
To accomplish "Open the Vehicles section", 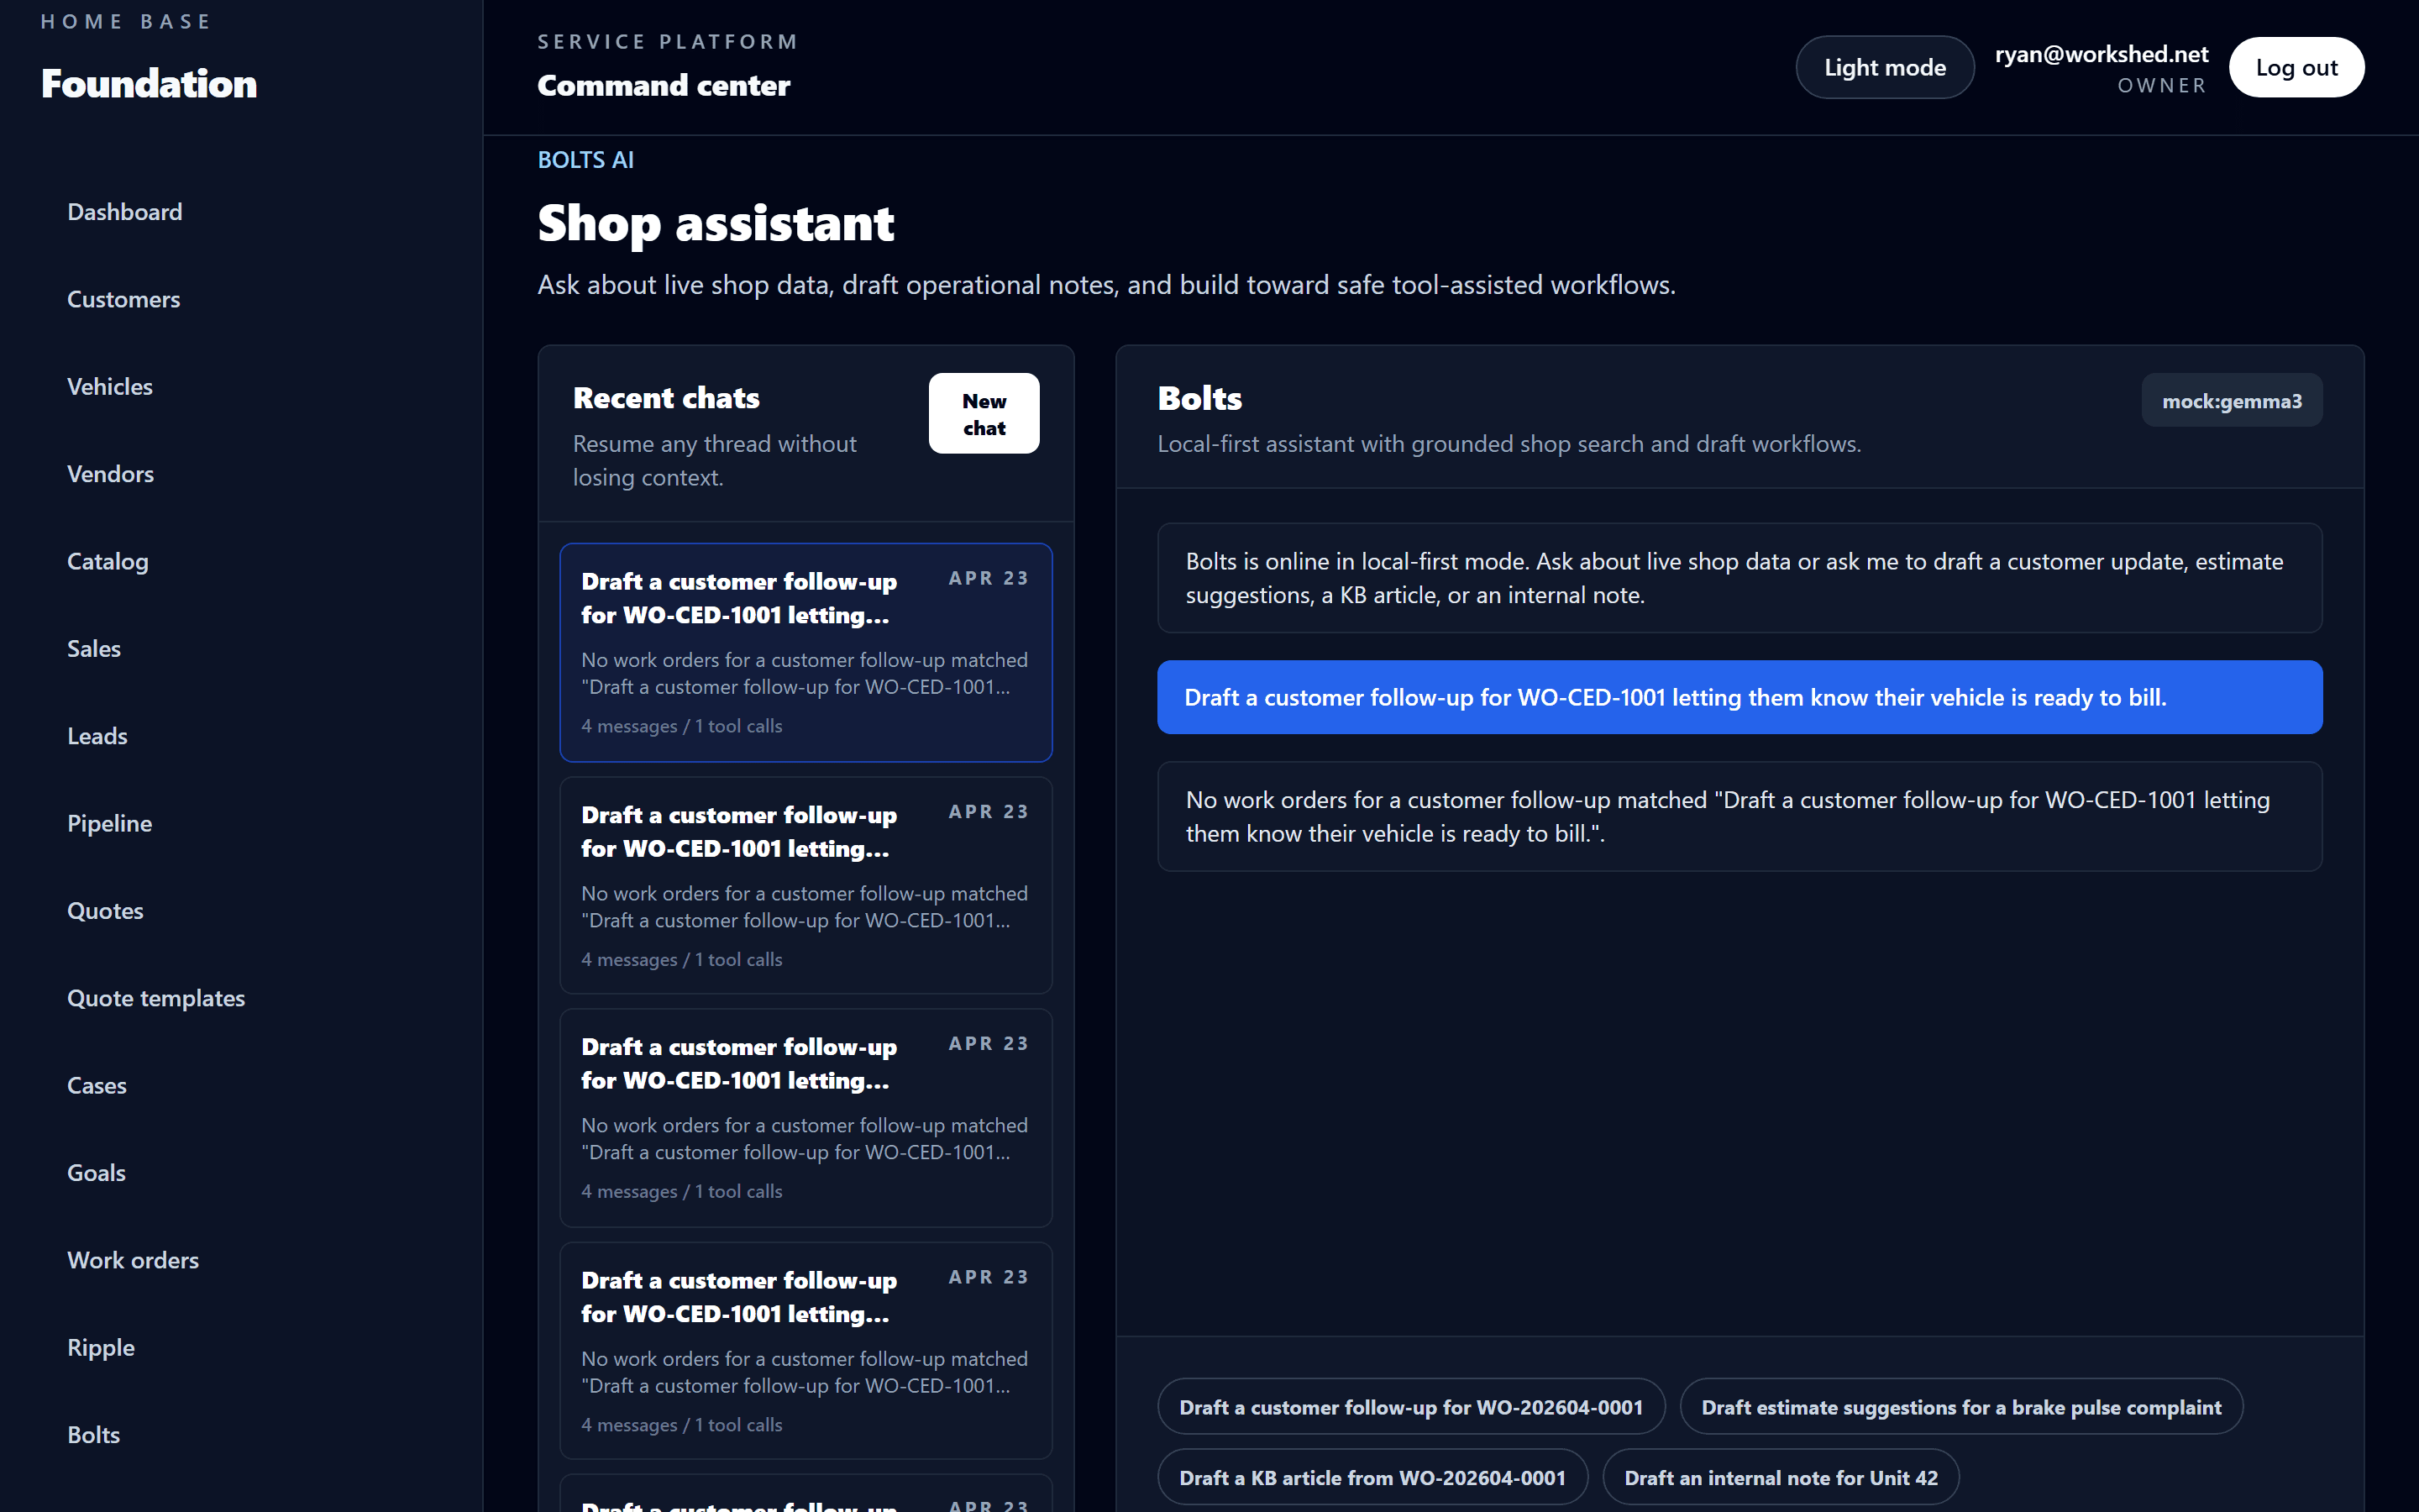I will 110,386.
